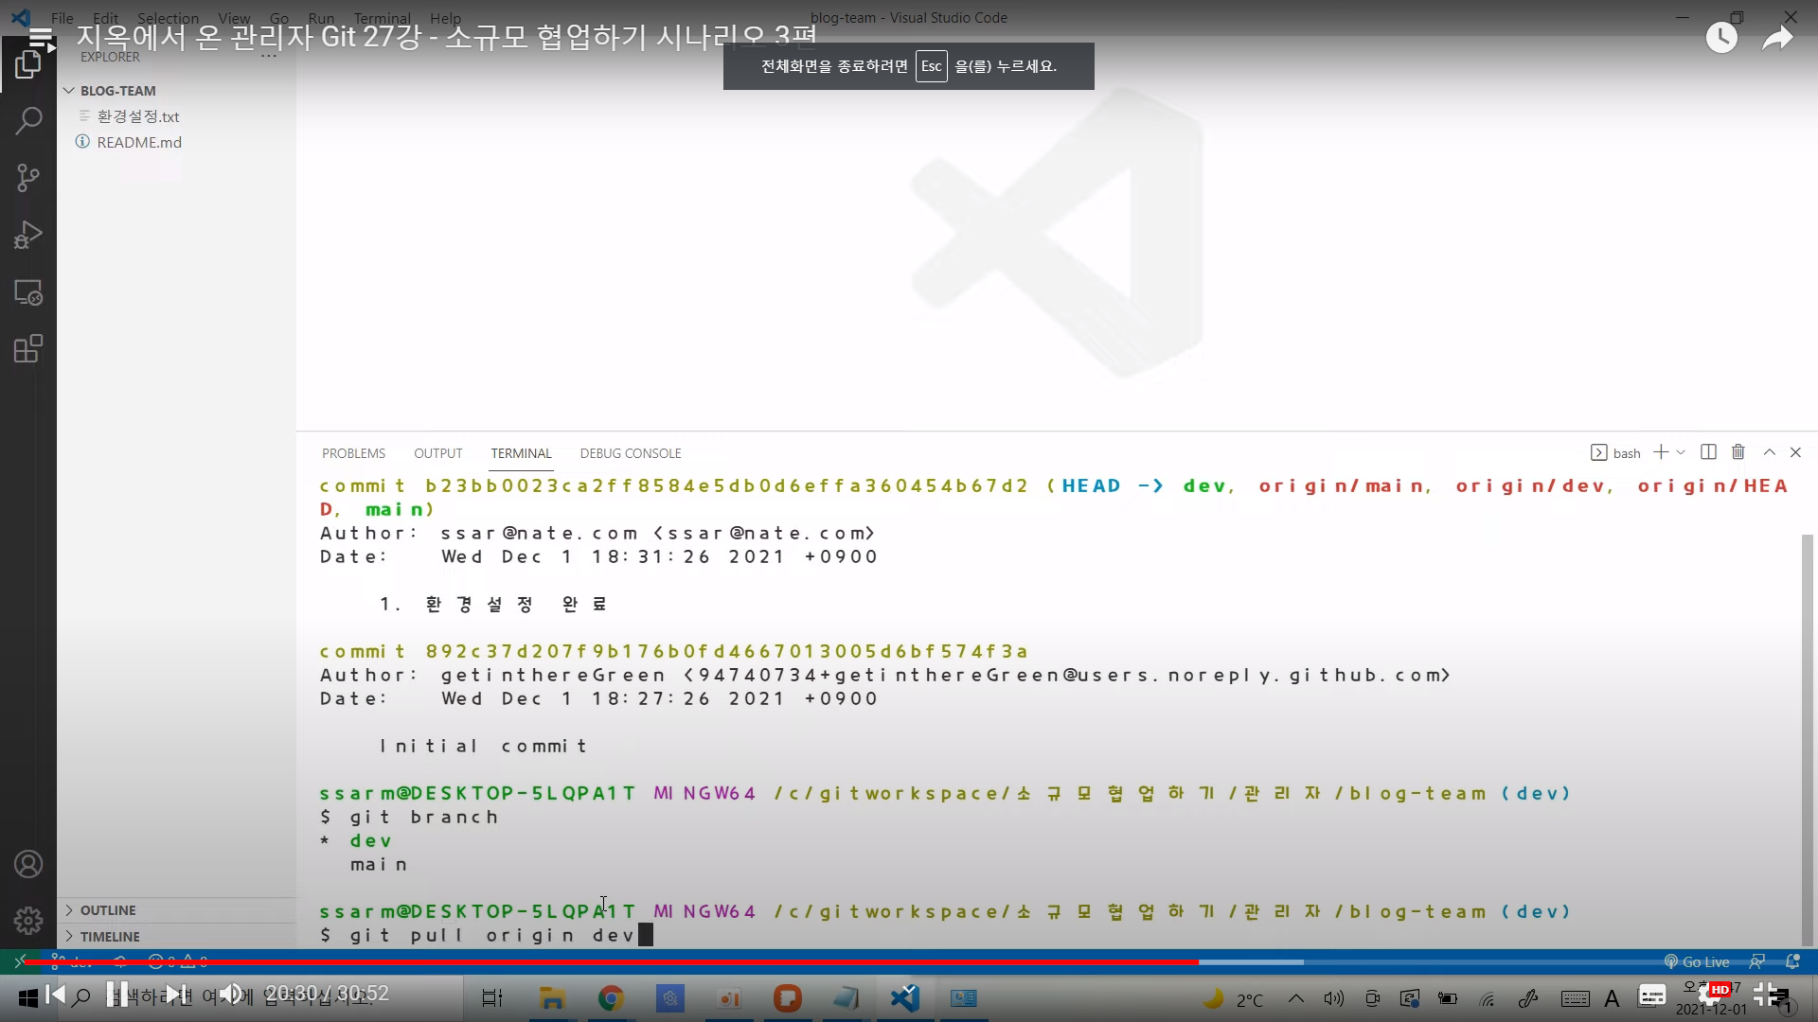Open the README.md file

pyautogui.click(x=139, y=142)
